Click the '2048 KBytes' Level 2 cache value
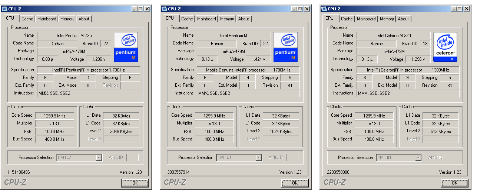The height and width of the screenshot is (196, 477). [x=121, y=132]
